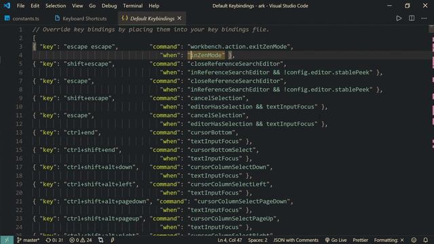Image resolution: width=434 pixels, height=244 pixels.
Task: Open the Debug menu
Action: pos(109,6)
